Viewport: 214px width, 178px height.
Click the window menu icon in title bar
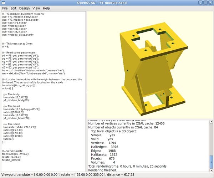[x=3, y=2]
